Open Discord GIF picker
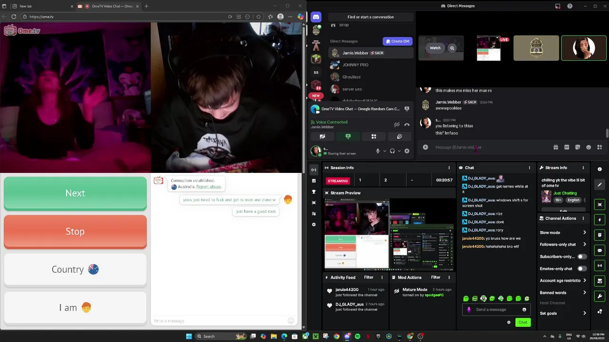 click(x=567, y=147)
